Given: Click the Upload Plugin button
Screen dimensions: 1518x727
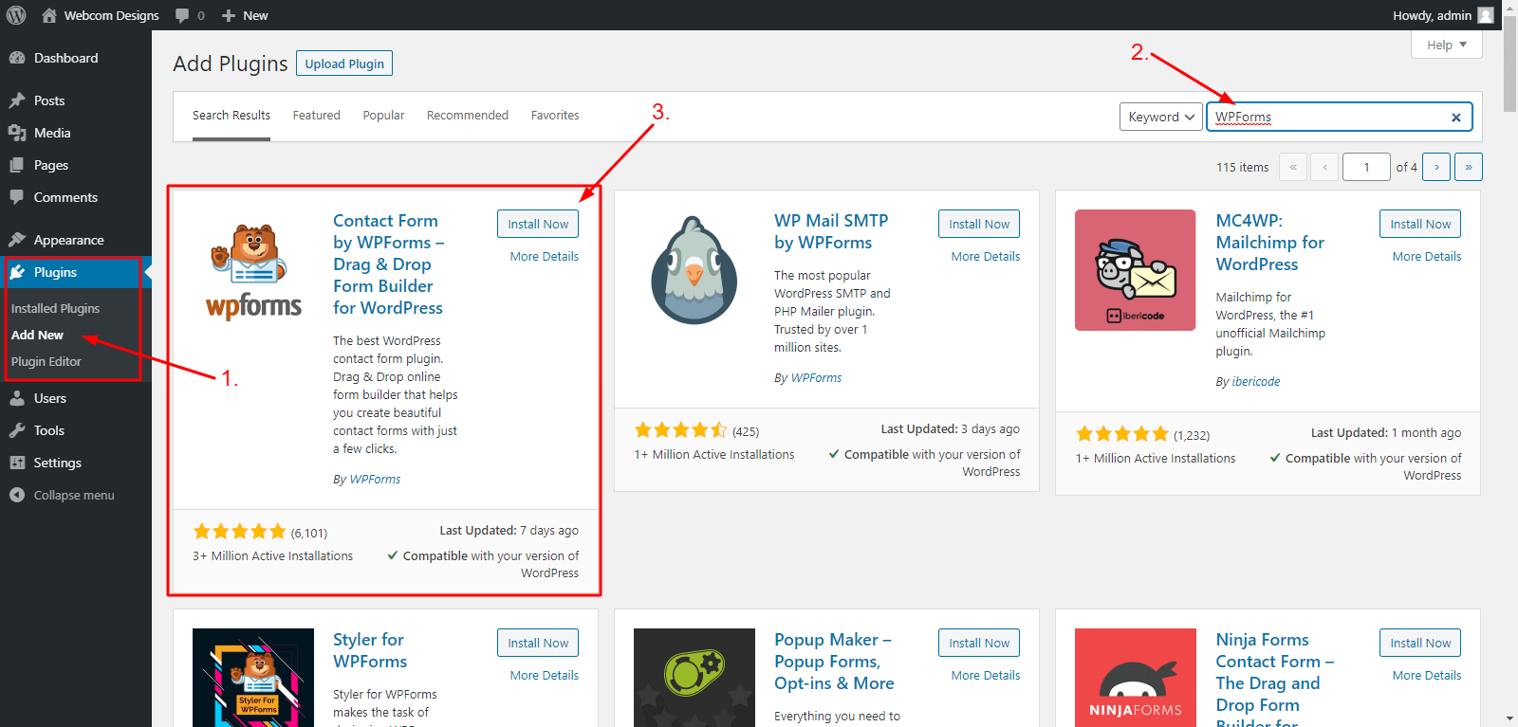Looking at the screenshot, I should [x=344, y=64].
